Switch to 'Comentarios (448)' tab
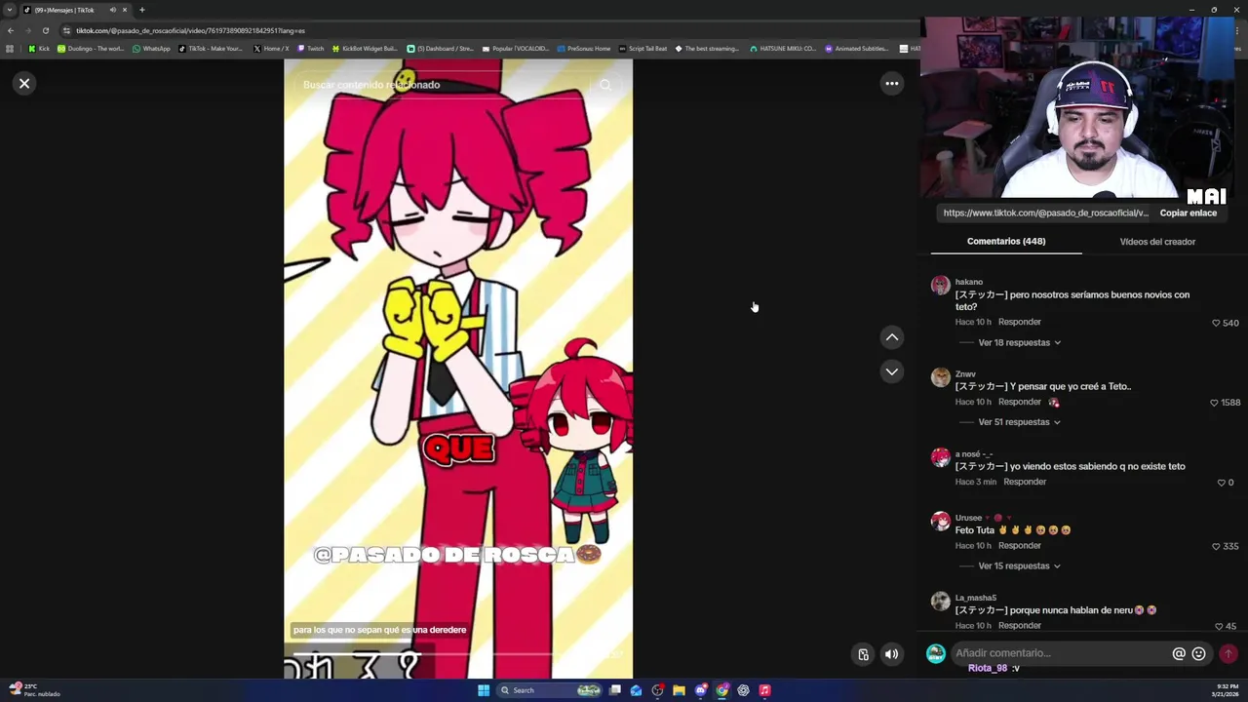This screenshot has height=702, width=1248. pyautogui.click(x=1006, y=241)
